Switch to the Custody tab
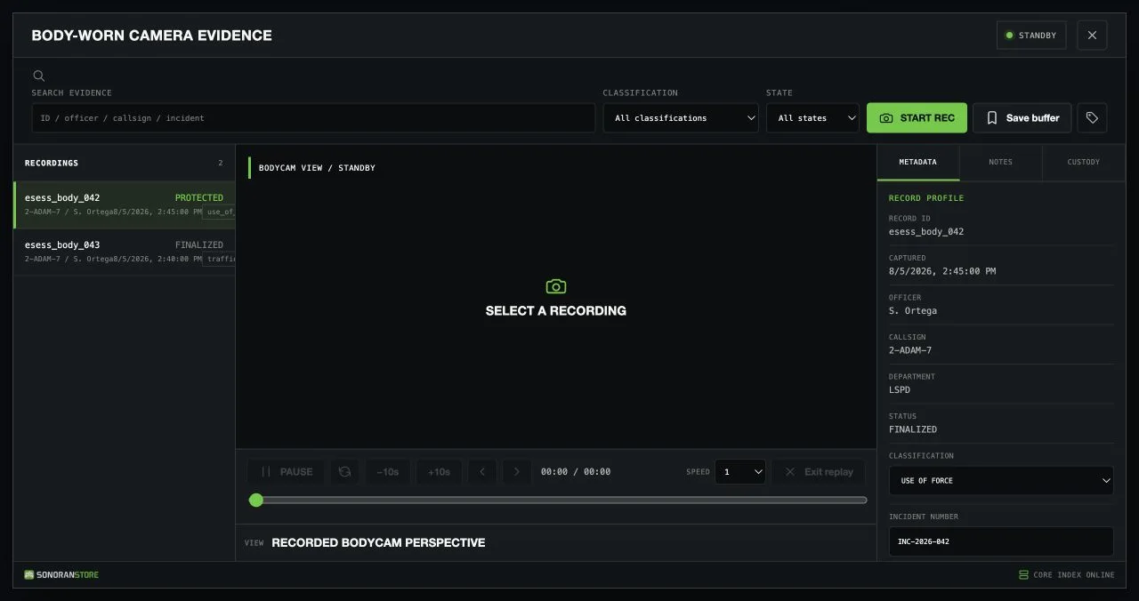 coord(1083,163)
